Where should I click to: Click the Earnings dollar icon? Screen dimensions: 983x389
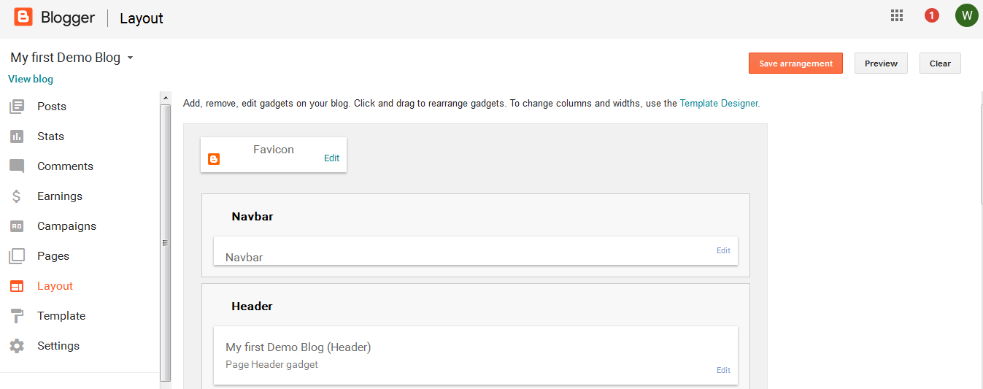(x=17, y=196)
